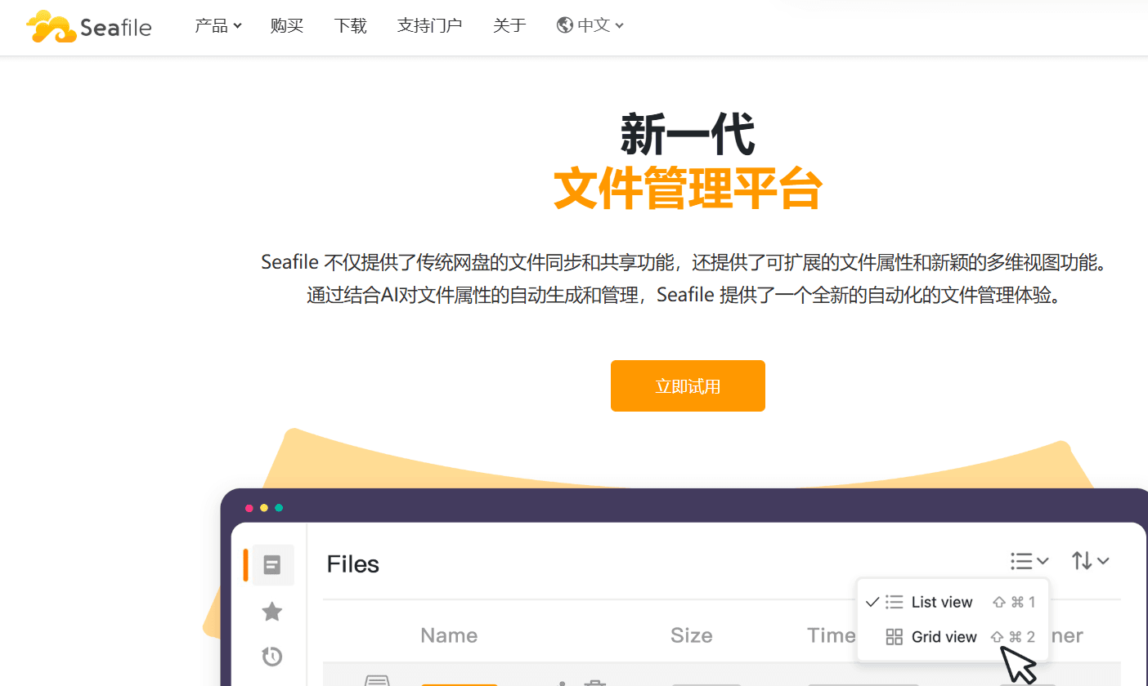Click the 立即试用 button
Screen dimensions: 1148x686
click(x=688, y=386)
